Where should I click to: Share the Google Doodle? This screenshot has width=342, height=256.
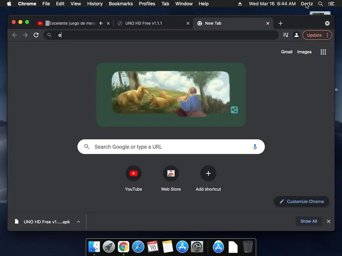pos(234,110)
